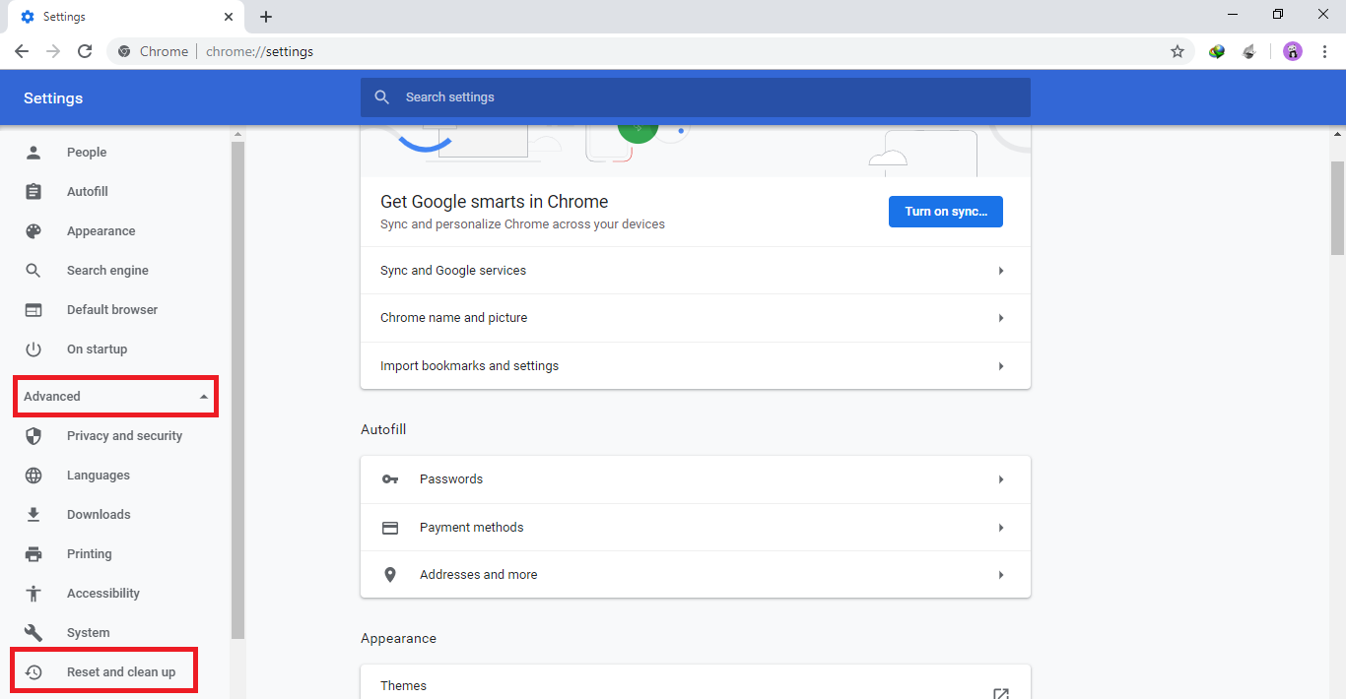Click the Passwords key icon

(x=390, y=479)
